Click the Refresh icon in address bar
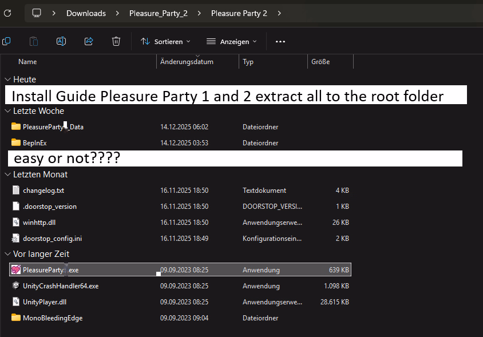This screenshot has width=483, height=337. [7, 13]
